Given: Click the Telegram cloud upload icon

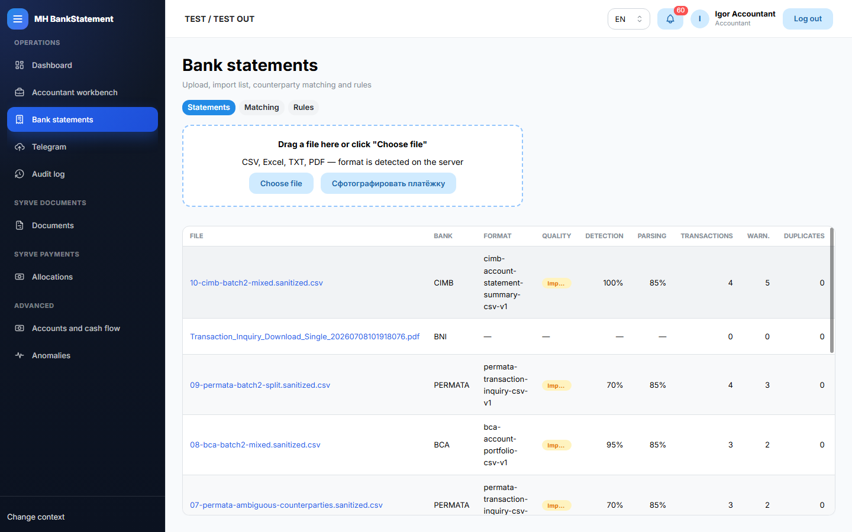Looking at the screenshot, I should point(20,147).
